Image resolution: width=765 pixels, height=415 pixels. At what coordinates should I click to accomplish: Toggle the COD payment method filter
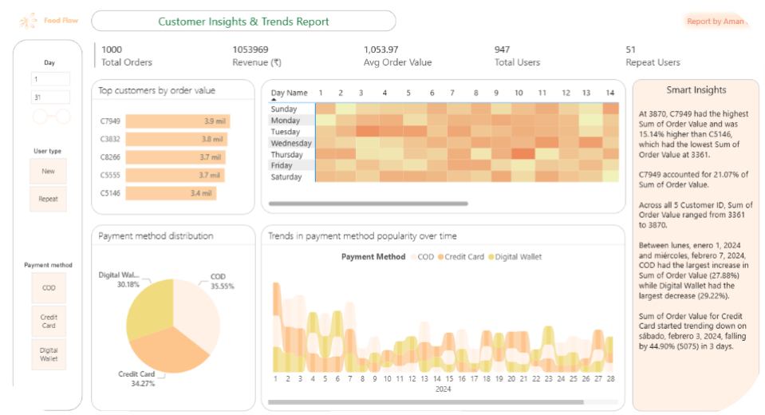pyautogui.click(x=49, y=288)
